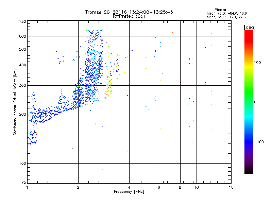This screenshot has width=272, height=204.
Task: Click the 'Phases' header label
Action: 220,10
